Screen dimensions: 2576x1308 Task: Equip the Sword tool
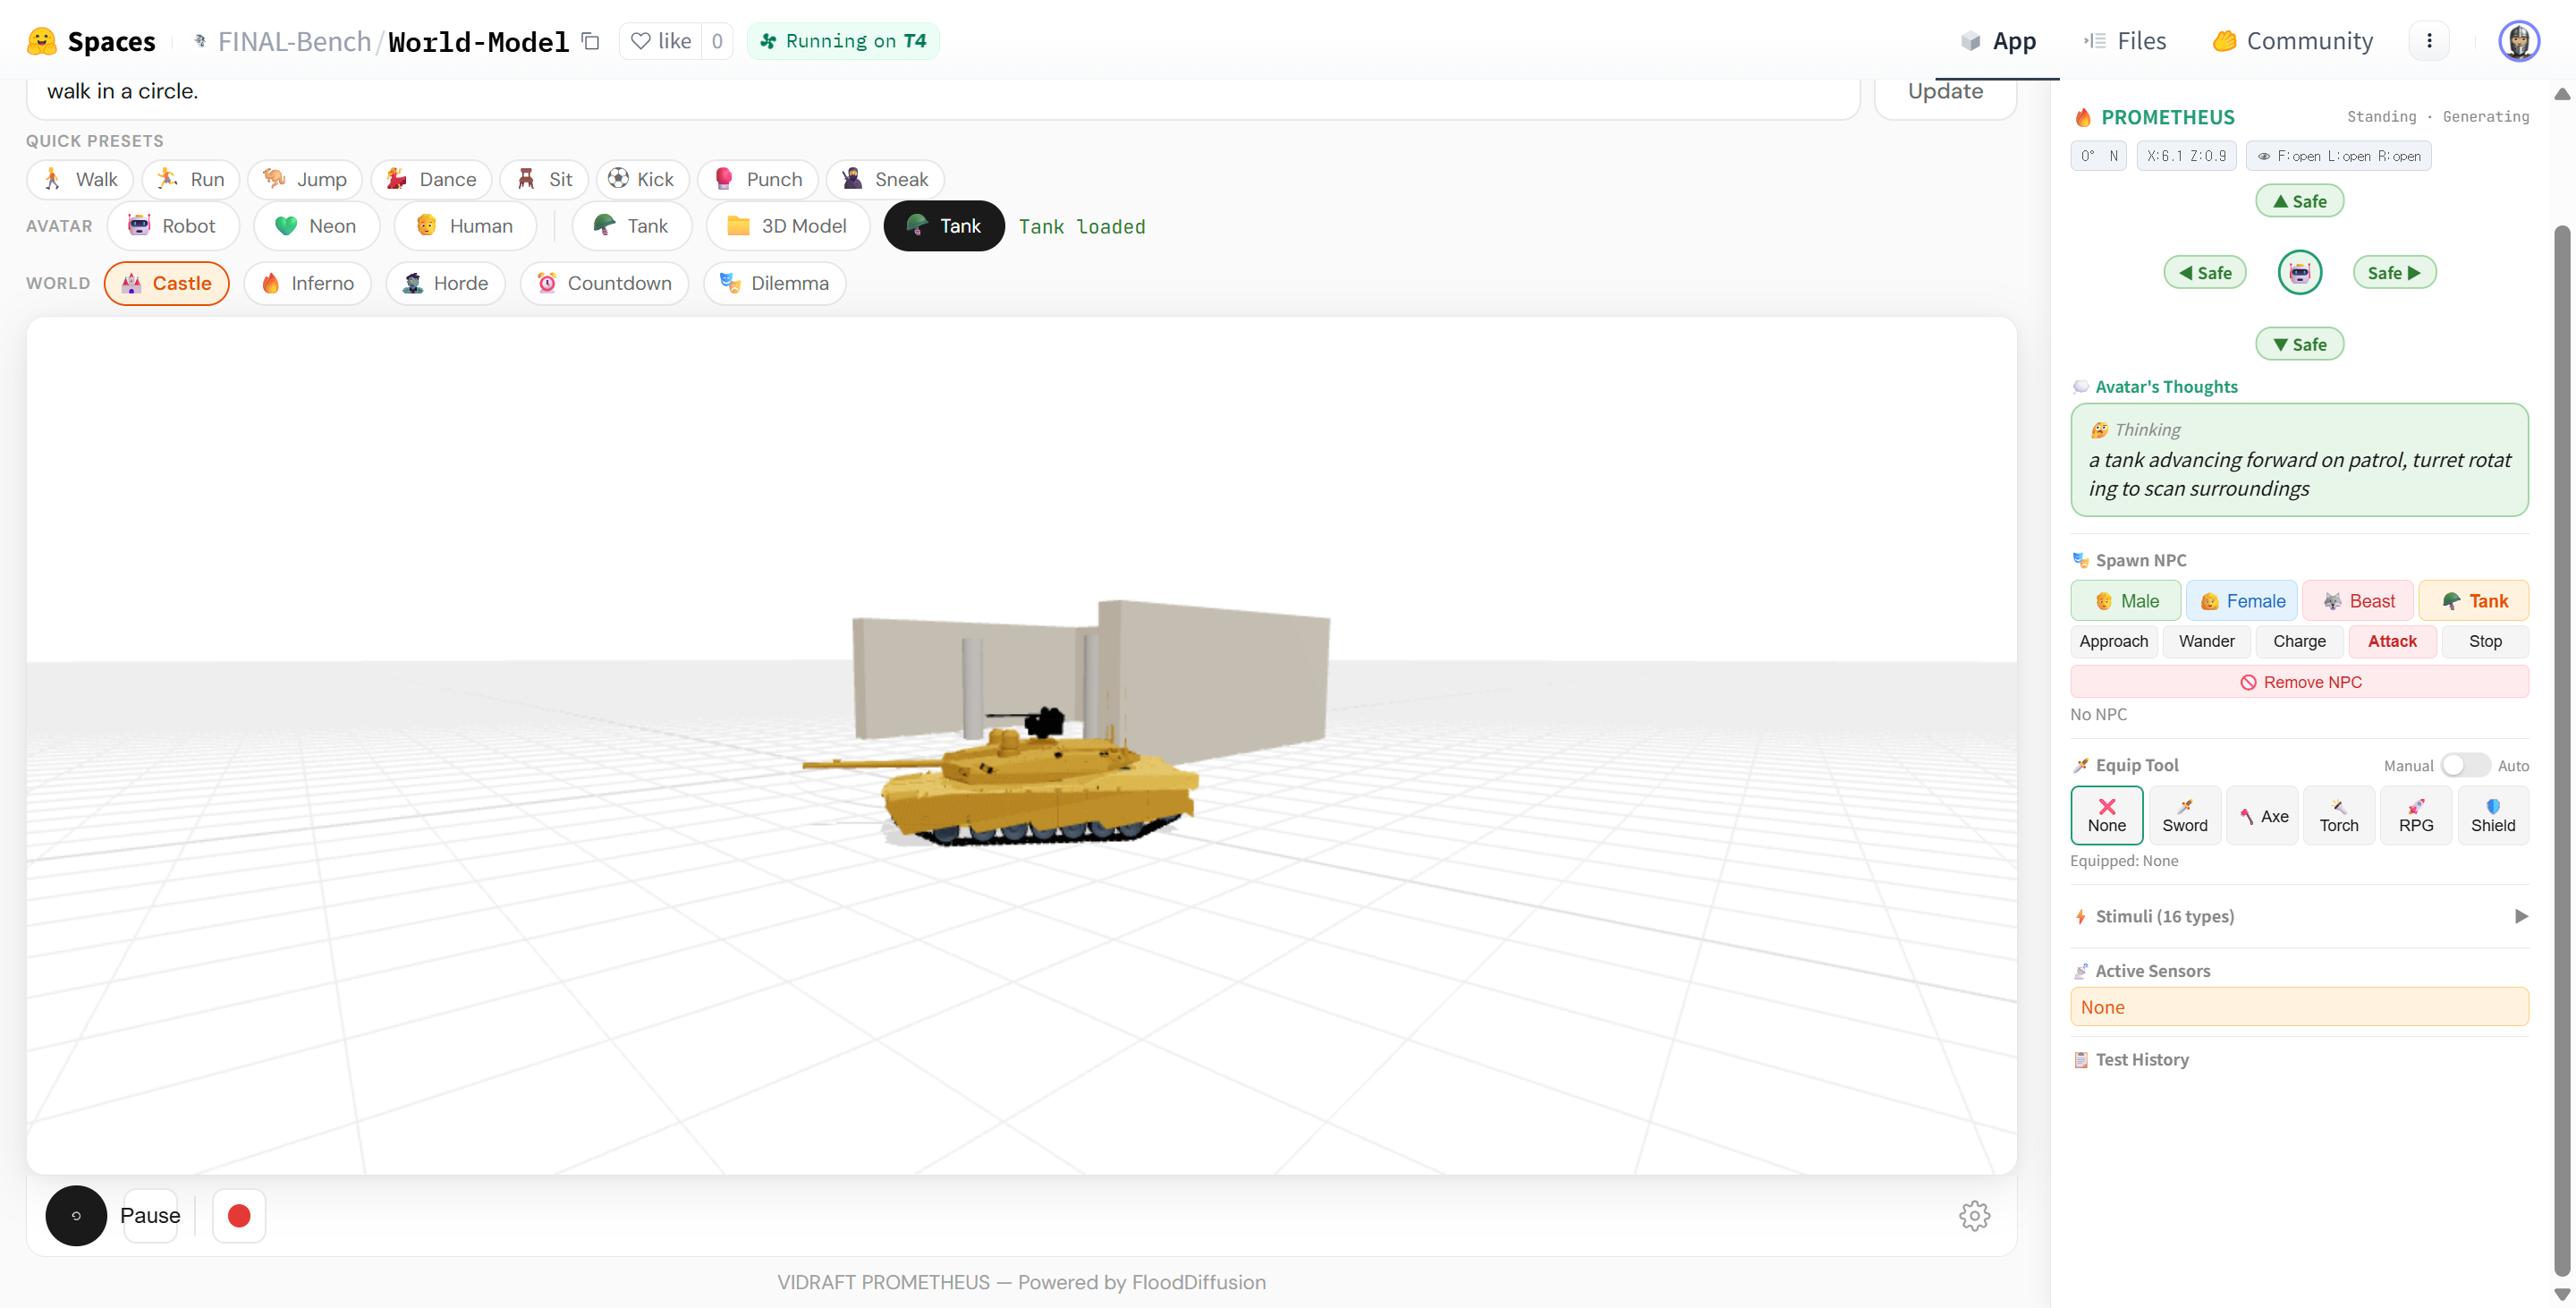[2184, 815]
